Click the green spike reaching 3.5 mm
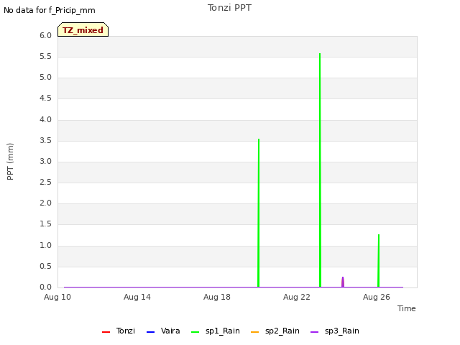 coord(259,213)
